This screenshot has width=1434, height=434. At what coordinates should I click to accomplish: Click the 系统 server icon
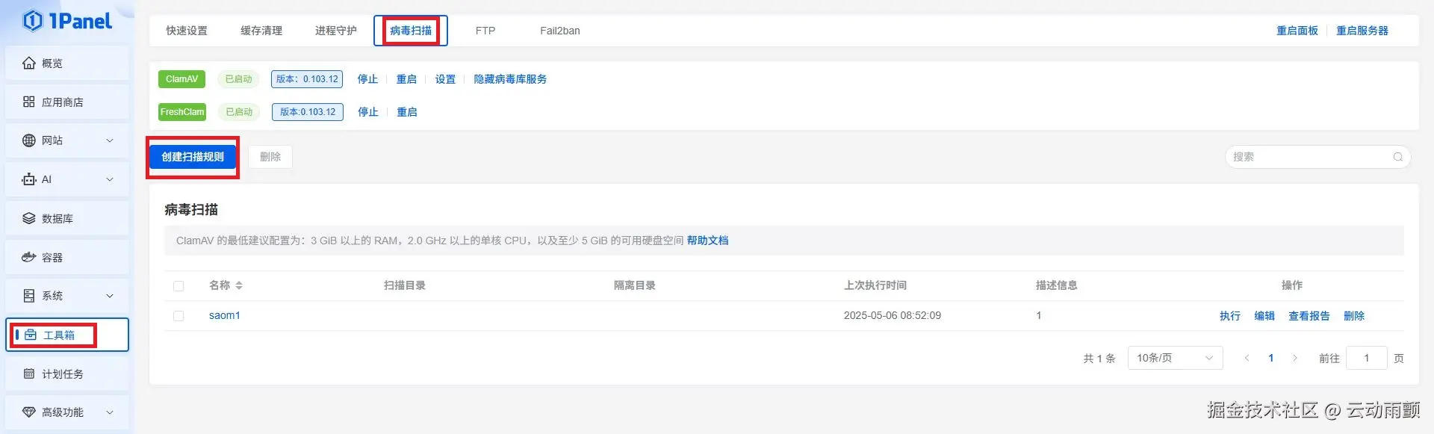click(29, 296)
